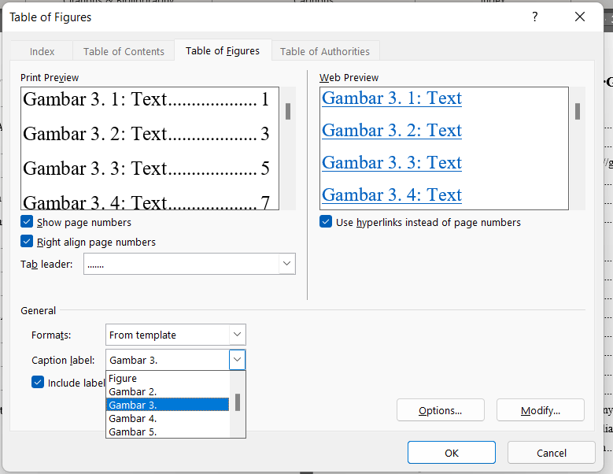Select Figure in caption label list
The height and width of the screenshot is (474, 613).
tap(124, 379)
